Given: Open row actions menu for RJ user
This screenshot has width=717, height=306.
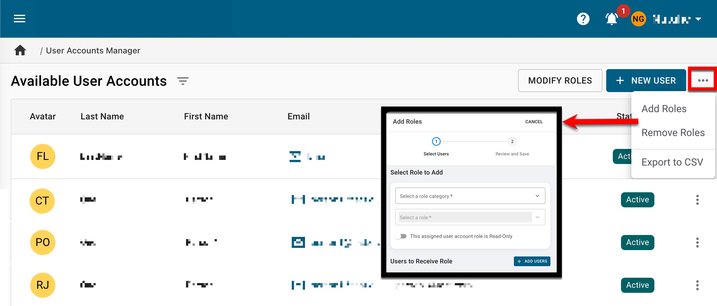Looking at the screenshot, I should pos(697,285).
